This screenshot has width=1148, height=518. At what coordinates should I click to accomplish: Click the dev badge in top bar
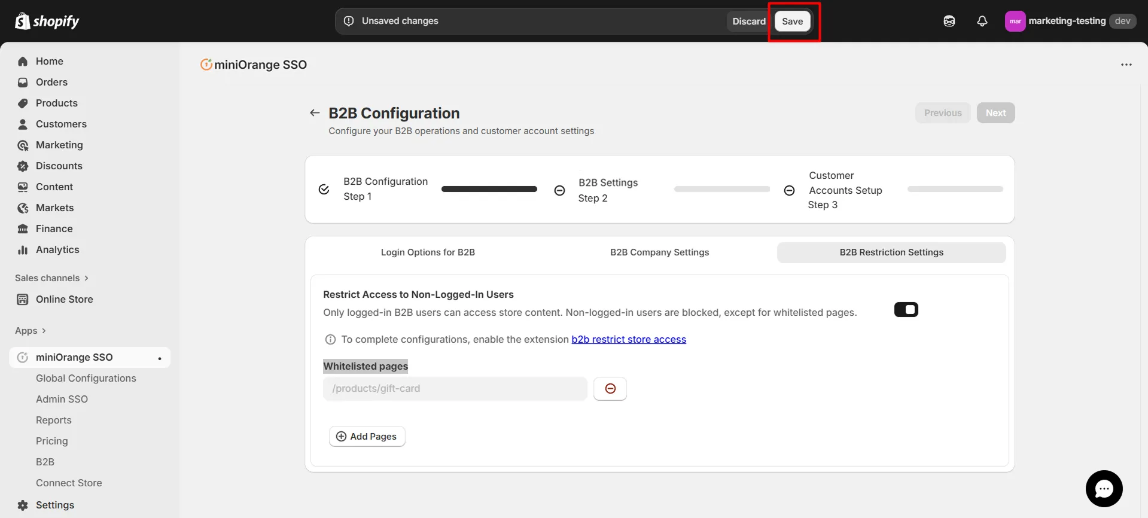(1123, 21)
